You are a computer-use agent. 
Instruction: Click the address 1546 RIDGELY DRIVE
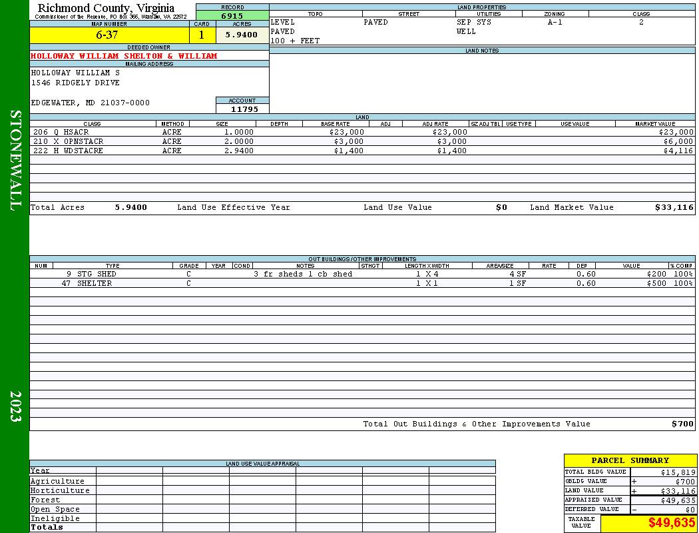[75, 83]
